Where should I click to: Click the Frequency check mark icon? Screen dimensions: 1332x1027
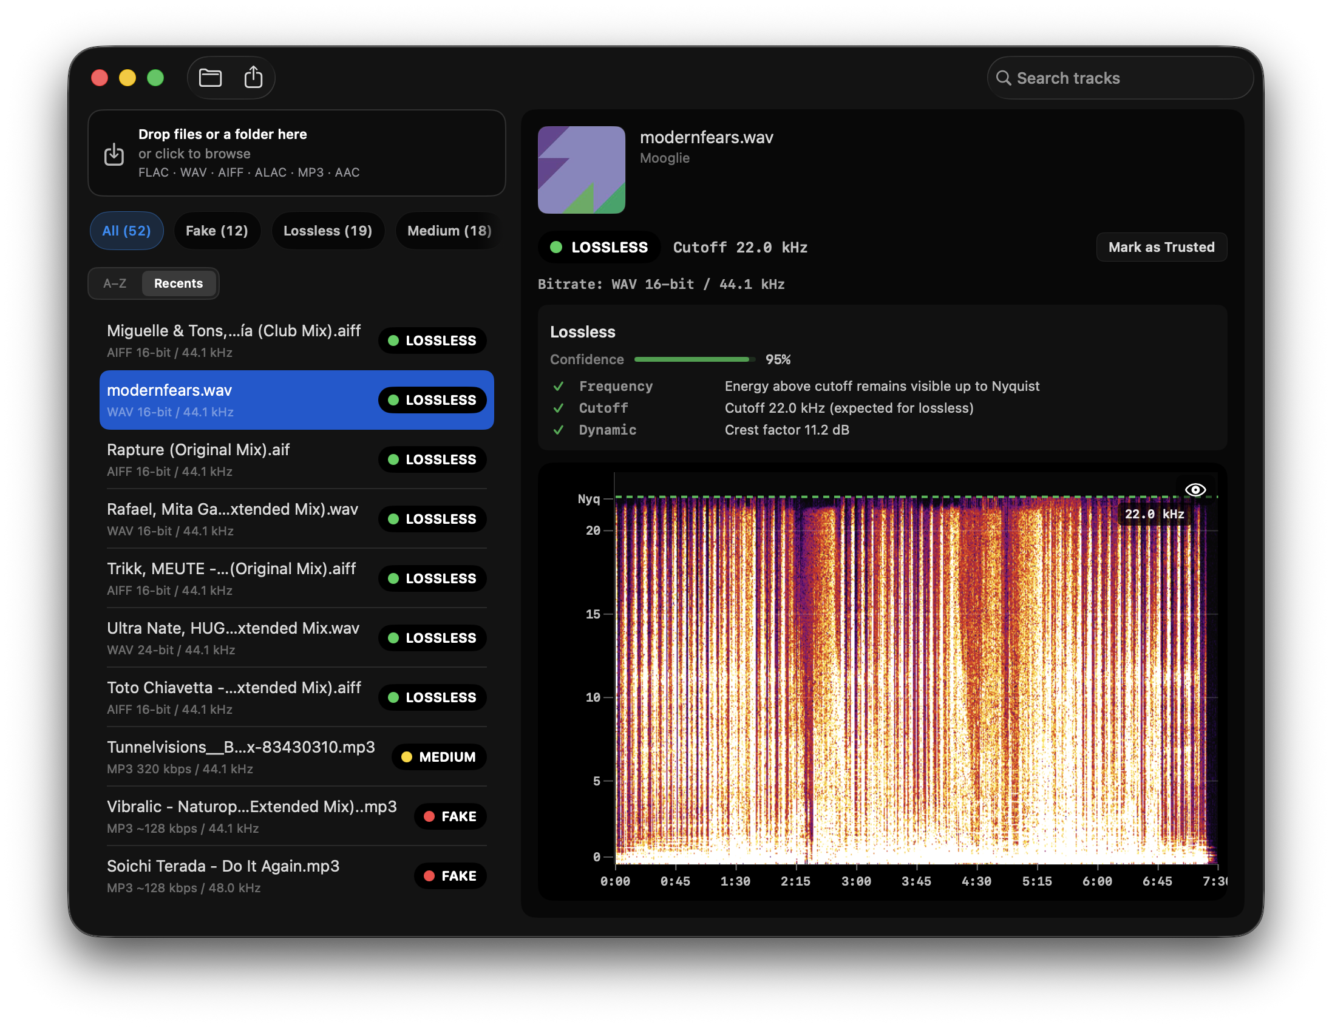pos(558,386)
